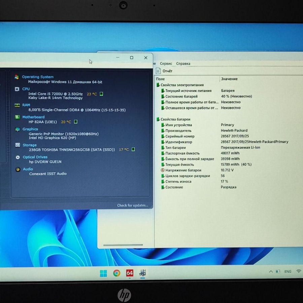Screen dimensions: 303x303
Task: Click the Motherboard temperature indicator next to 20 °C
Action: click(76, 122)
